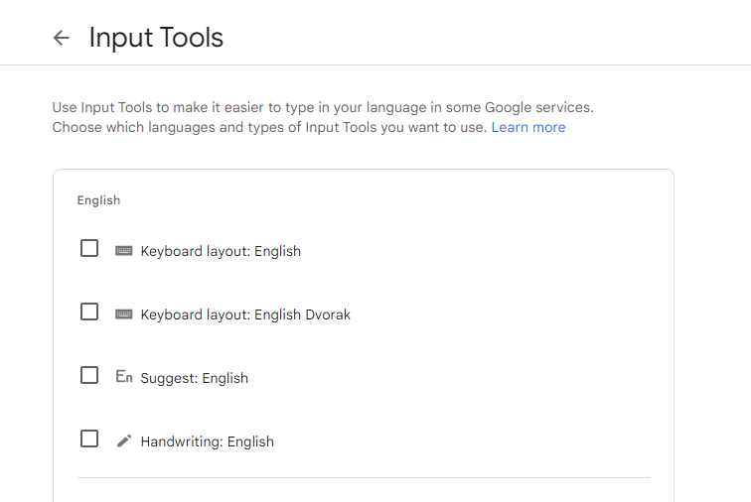The width and height of the screenshot is (751, 502).
Task: Click the 'Use Input Tools to make it easier' description
Action: 323,117
